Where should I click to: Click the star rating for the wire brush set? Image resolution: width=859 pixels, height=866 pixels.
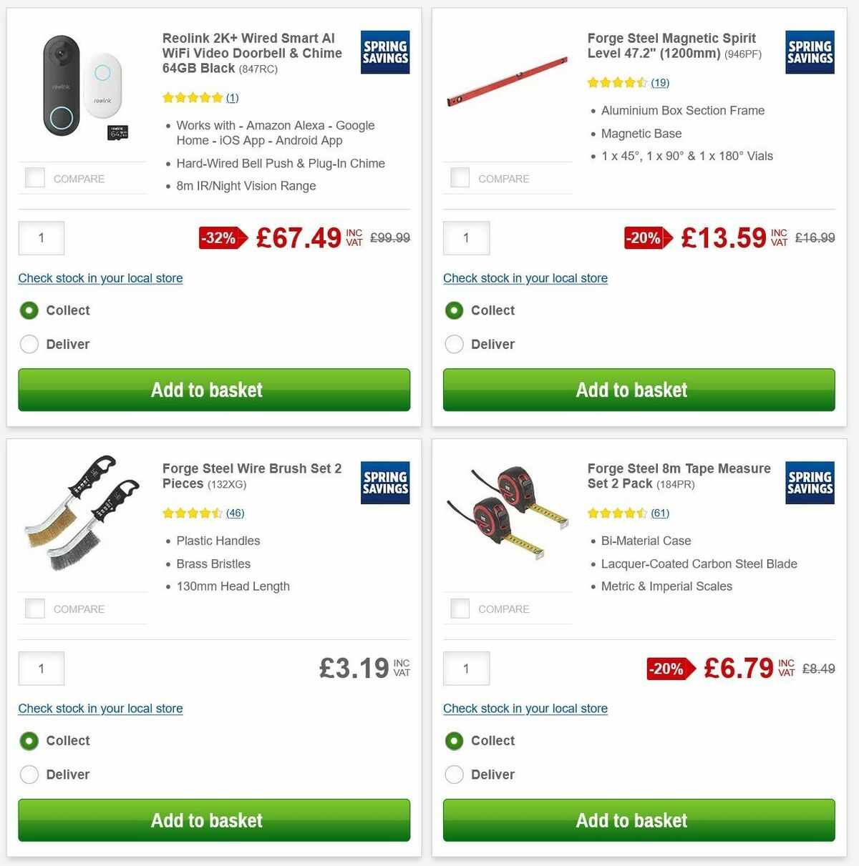pyautogui.click(x=190, y=513)
